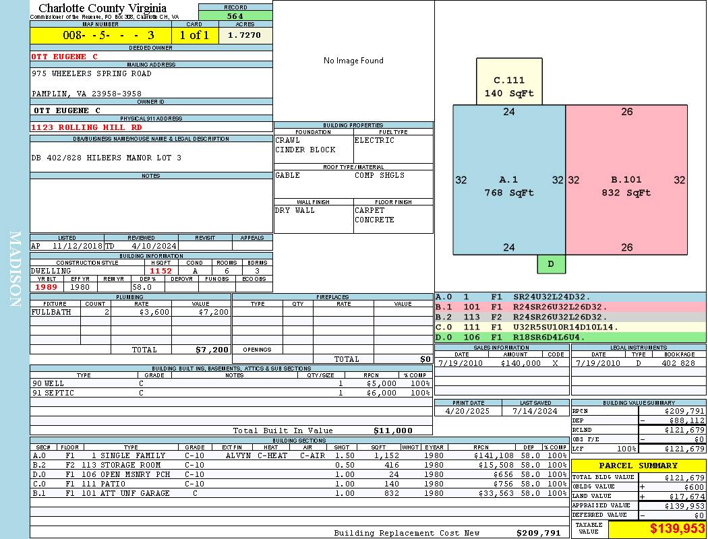
Task: Click DEP value $88,112 in Building Value Summary
Action: pos(686,420)
